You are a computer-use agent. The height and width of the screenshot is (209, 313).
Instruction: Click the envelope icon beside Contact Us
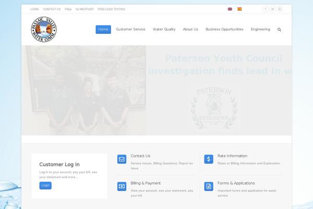pos(122,159)
